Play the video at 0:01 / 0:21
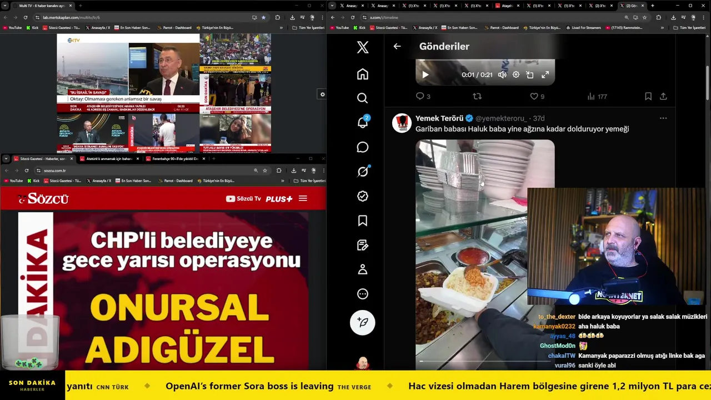The width and height of the screenshot is (711, 400). coord(425,74)
